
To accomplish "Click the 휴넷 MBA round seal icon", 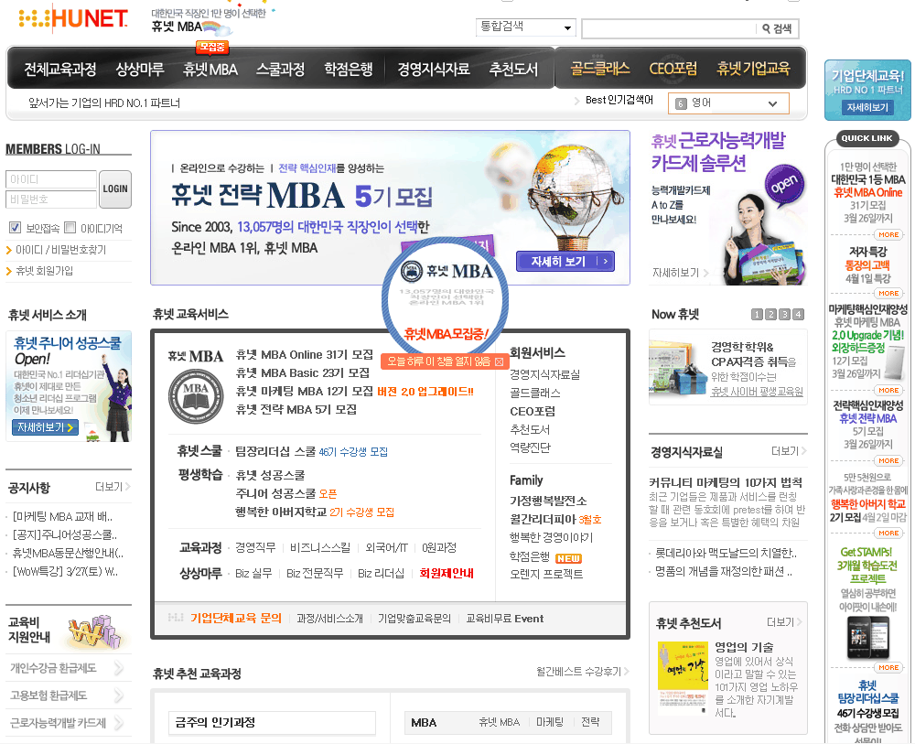I will point(195,395).
